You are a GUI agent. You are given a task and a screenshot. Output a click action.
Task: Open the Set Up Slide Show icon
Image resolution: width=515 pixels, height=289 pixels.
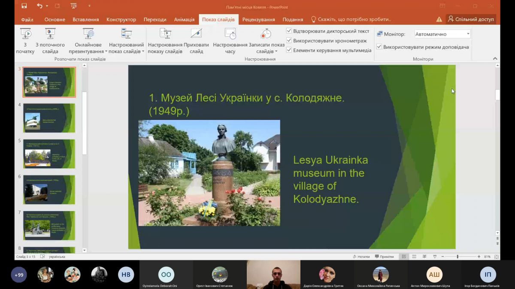point(165,34)
